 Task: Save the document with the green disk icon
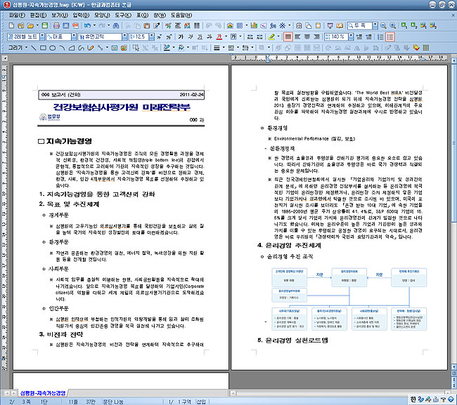(x=44, y=25)
